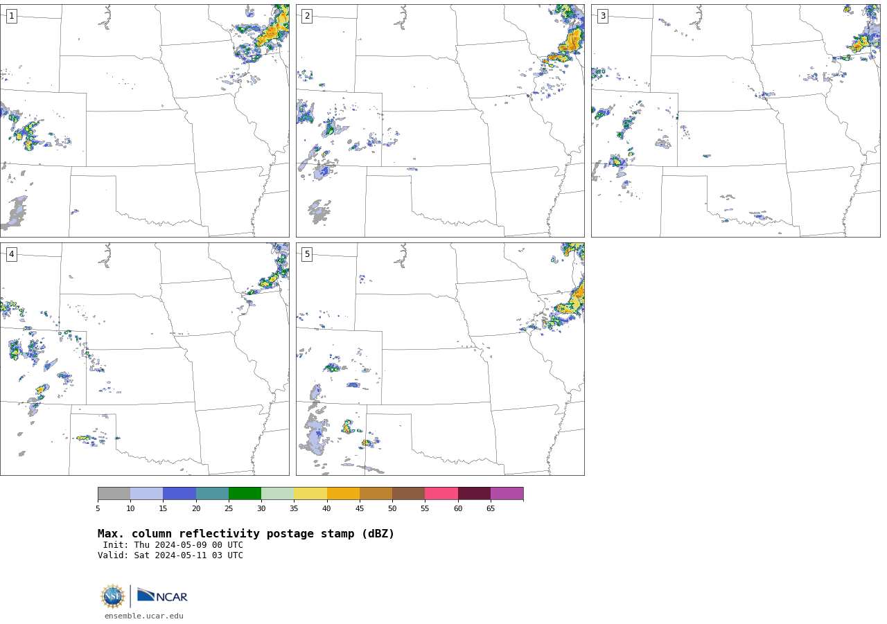Viewport: 887px width, 624px height.
Task: Click the pink 55-60 dBZ swatch
Action: tap(441, 493)
